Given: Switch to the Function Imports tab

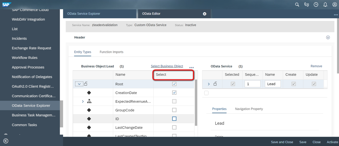Looking at the screenshot, I should pos(112,52).
